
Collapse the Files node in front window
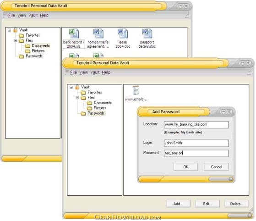coord(77,98)
